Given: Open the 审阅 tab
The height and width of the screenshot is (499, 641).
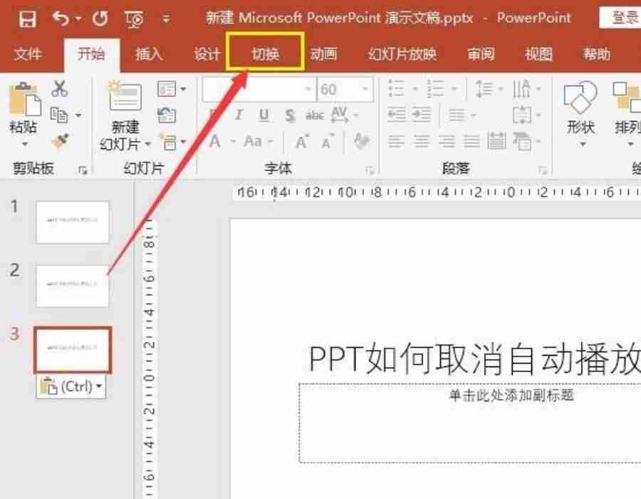Looking at the screenshot, I should (x=481, y=54).
